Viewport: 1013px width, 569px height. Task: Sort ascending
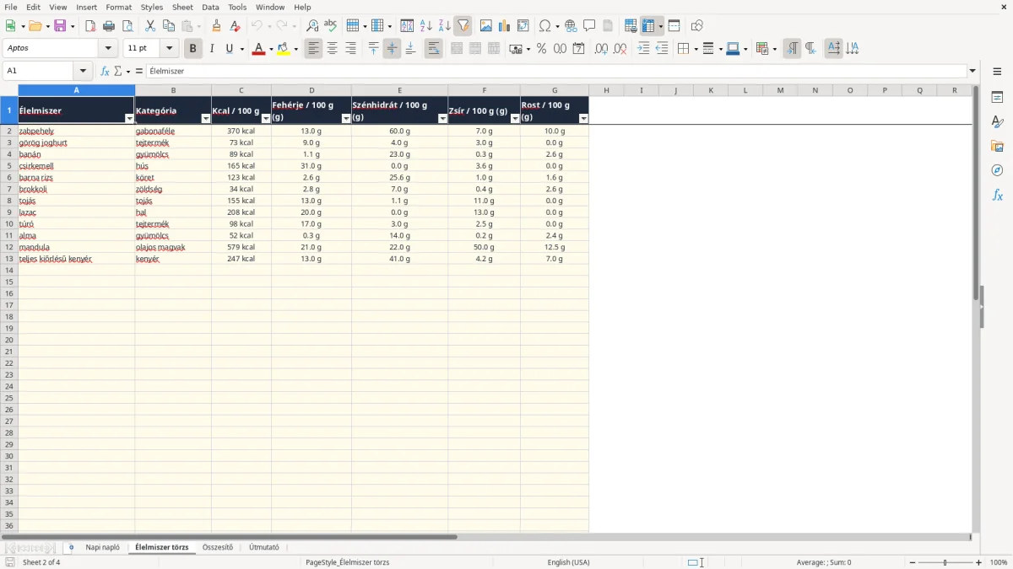click(x=425, y=26)
